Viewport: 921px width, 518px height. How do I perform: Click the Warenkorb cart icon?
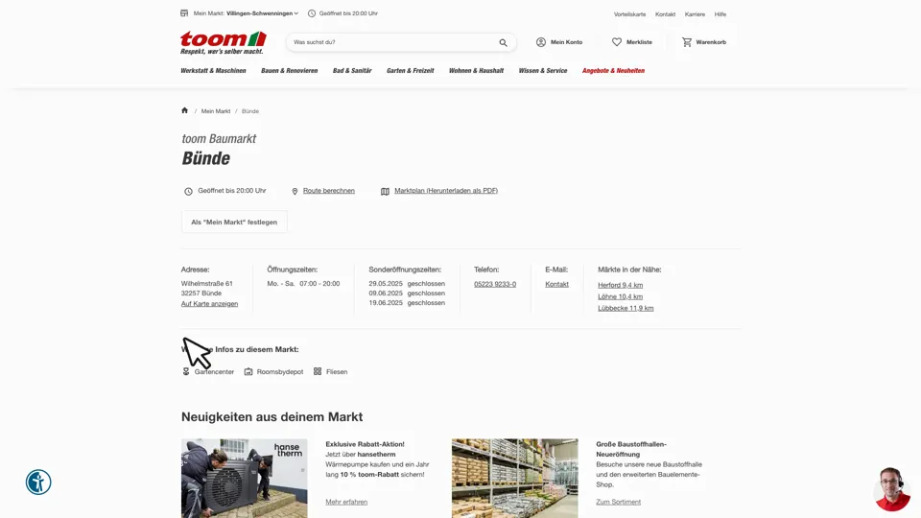click(687, 42)
